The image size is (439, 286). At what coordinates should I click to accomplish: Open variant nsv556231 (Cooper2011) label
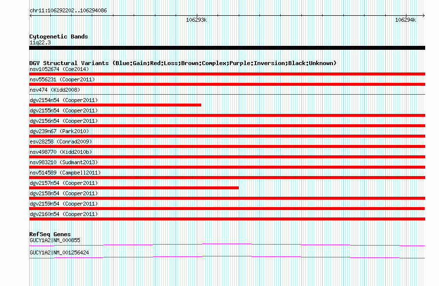62,79
